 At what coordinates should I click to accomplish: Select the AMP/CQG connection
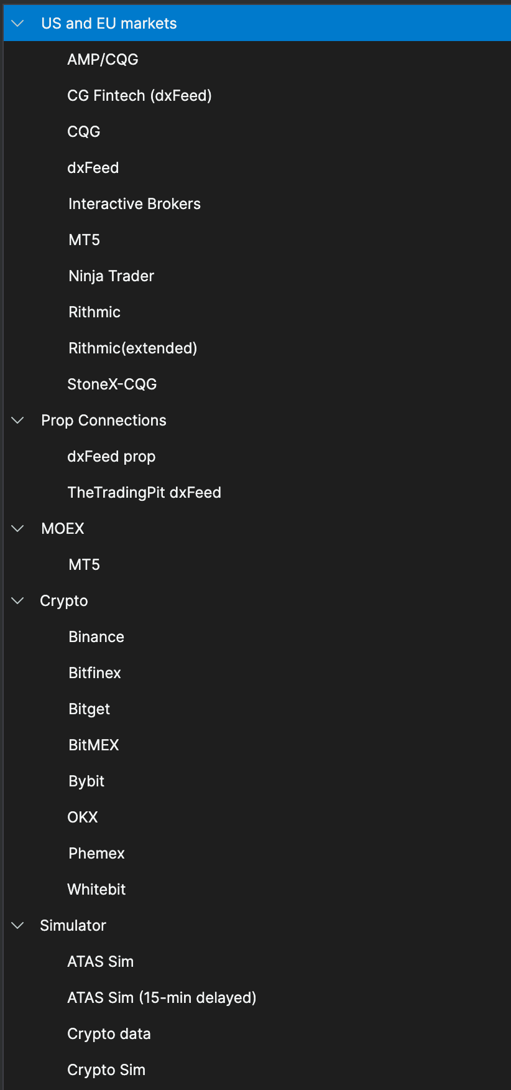click(103, 59)
